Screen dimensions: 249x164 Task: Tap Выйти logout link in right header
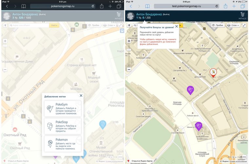click(x=166, y=14)
